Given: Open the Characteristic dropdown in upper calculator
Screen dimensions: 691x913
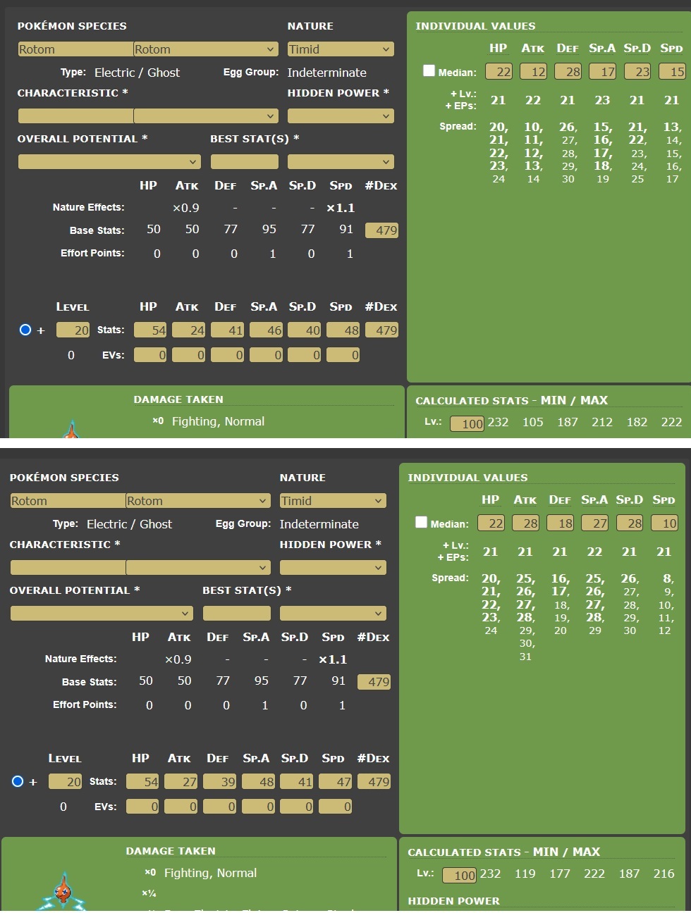Looking at the screenshot, I should [206, 116].
